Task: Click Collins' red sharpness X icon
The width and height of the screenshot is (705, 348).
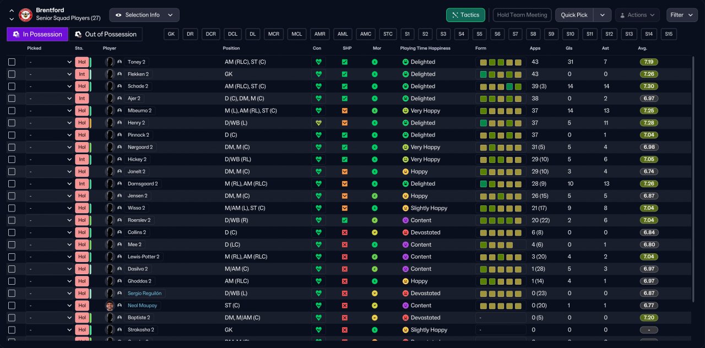Action: [x=345, y=232]
